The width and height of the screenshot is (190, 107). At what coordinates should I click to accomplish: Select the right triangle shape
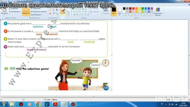tap(69, 12)
